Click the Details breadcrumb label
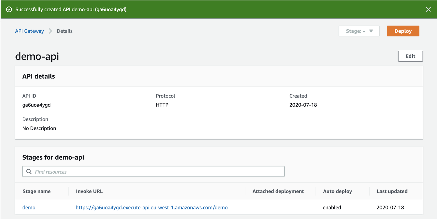 64,31
